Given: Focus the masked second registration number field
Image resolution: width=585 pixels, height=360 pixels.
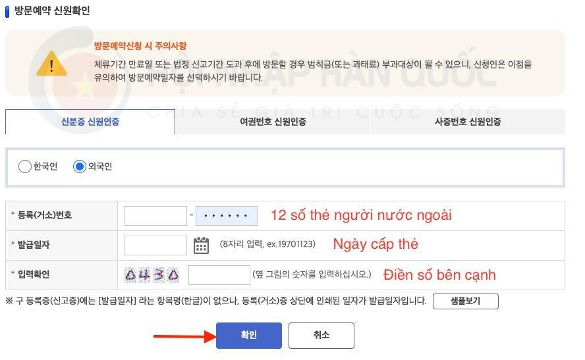Looking at the screenshot, I should (227, 216).
